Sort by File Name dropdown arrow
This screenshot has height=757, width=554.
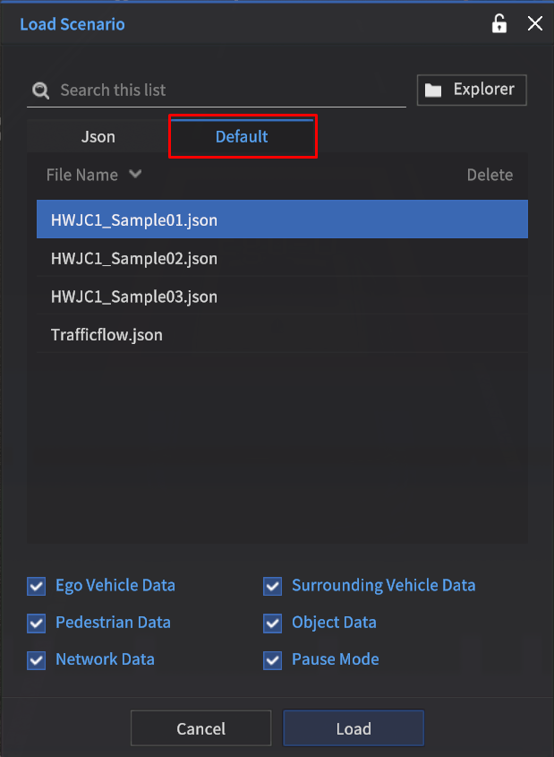(135, 175)
